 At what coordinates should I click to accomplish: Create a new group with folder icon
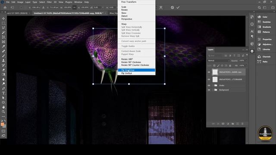click(233, 124)
